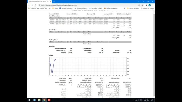Click the highlighted sell transaction row

[90, 22]
